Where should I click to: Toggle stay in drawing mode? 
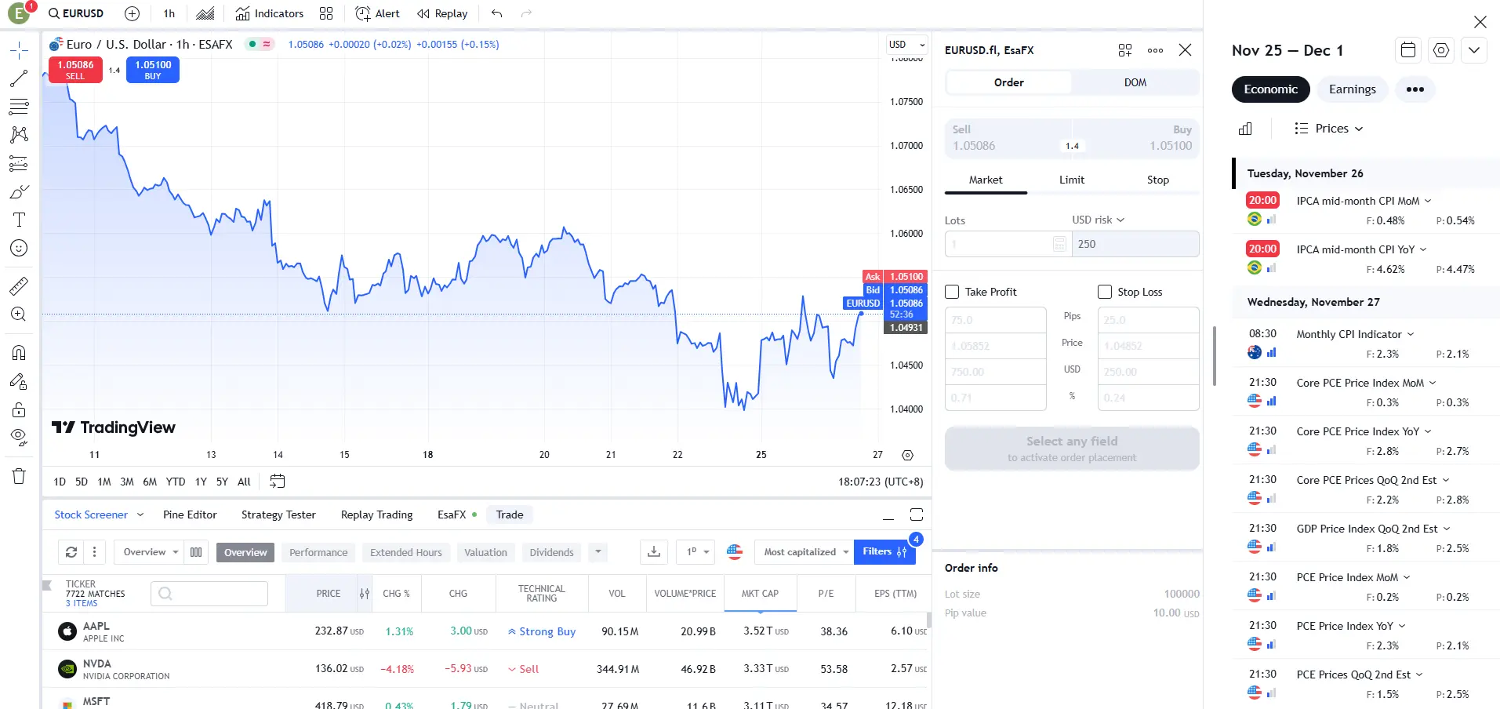(x=19, y=381)
